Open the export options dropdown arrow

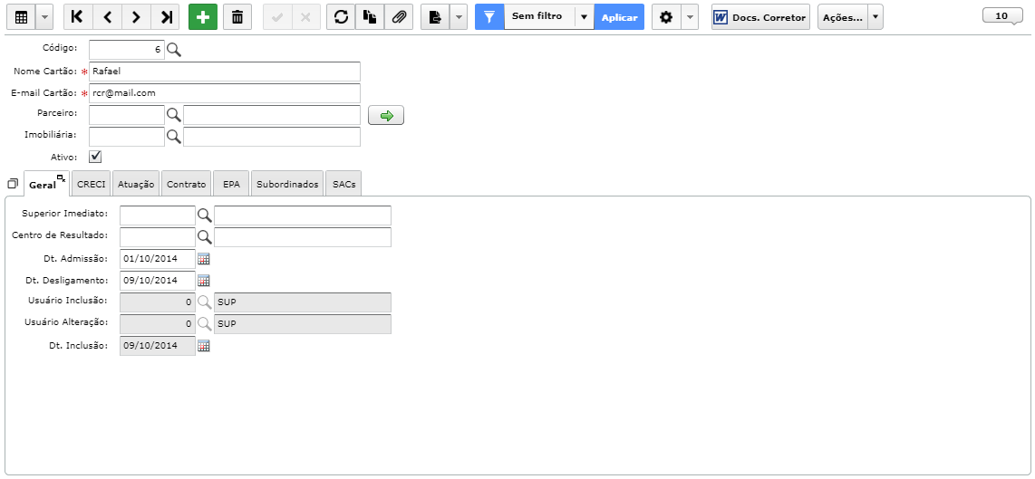(459, 18)
